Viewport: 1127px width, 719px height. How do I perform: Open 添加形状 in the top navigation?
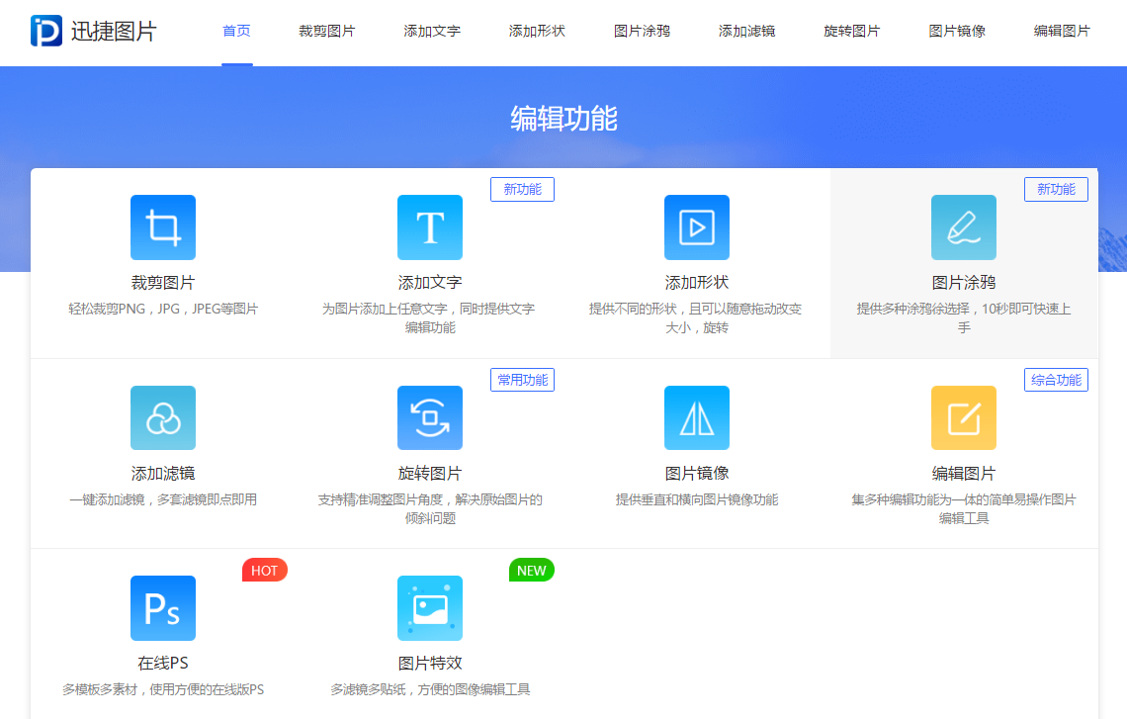pyautogui.click(x=537, y=31)
